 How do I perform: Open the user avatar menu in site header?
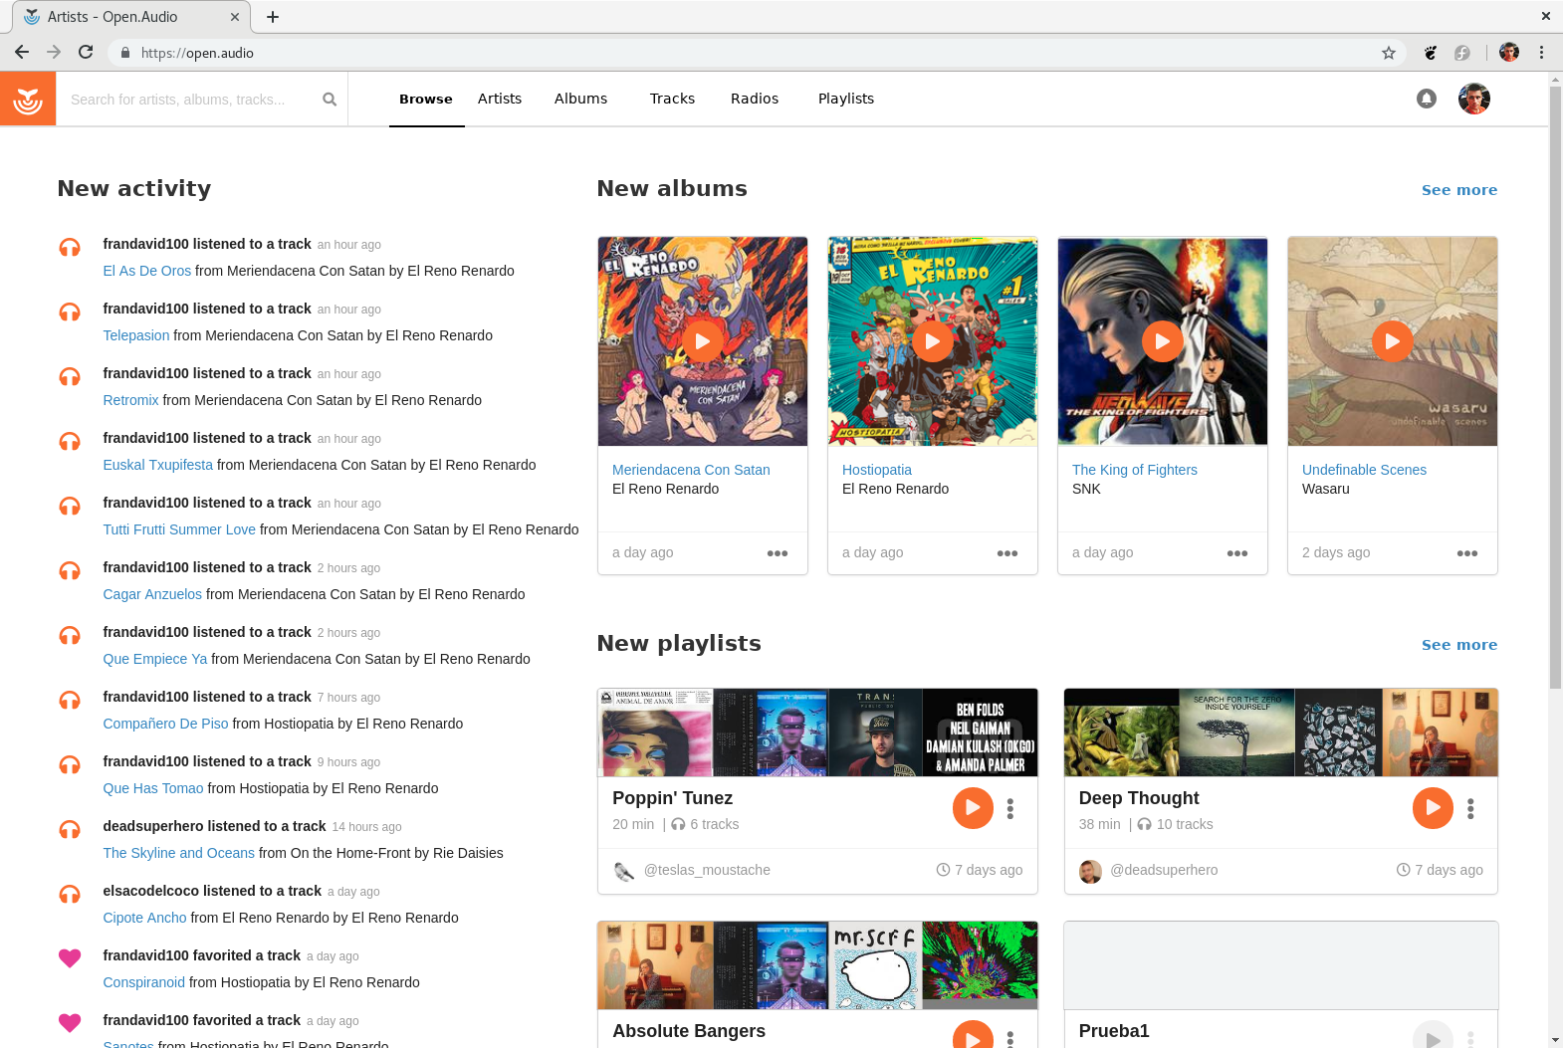(x=1474, y=99)
